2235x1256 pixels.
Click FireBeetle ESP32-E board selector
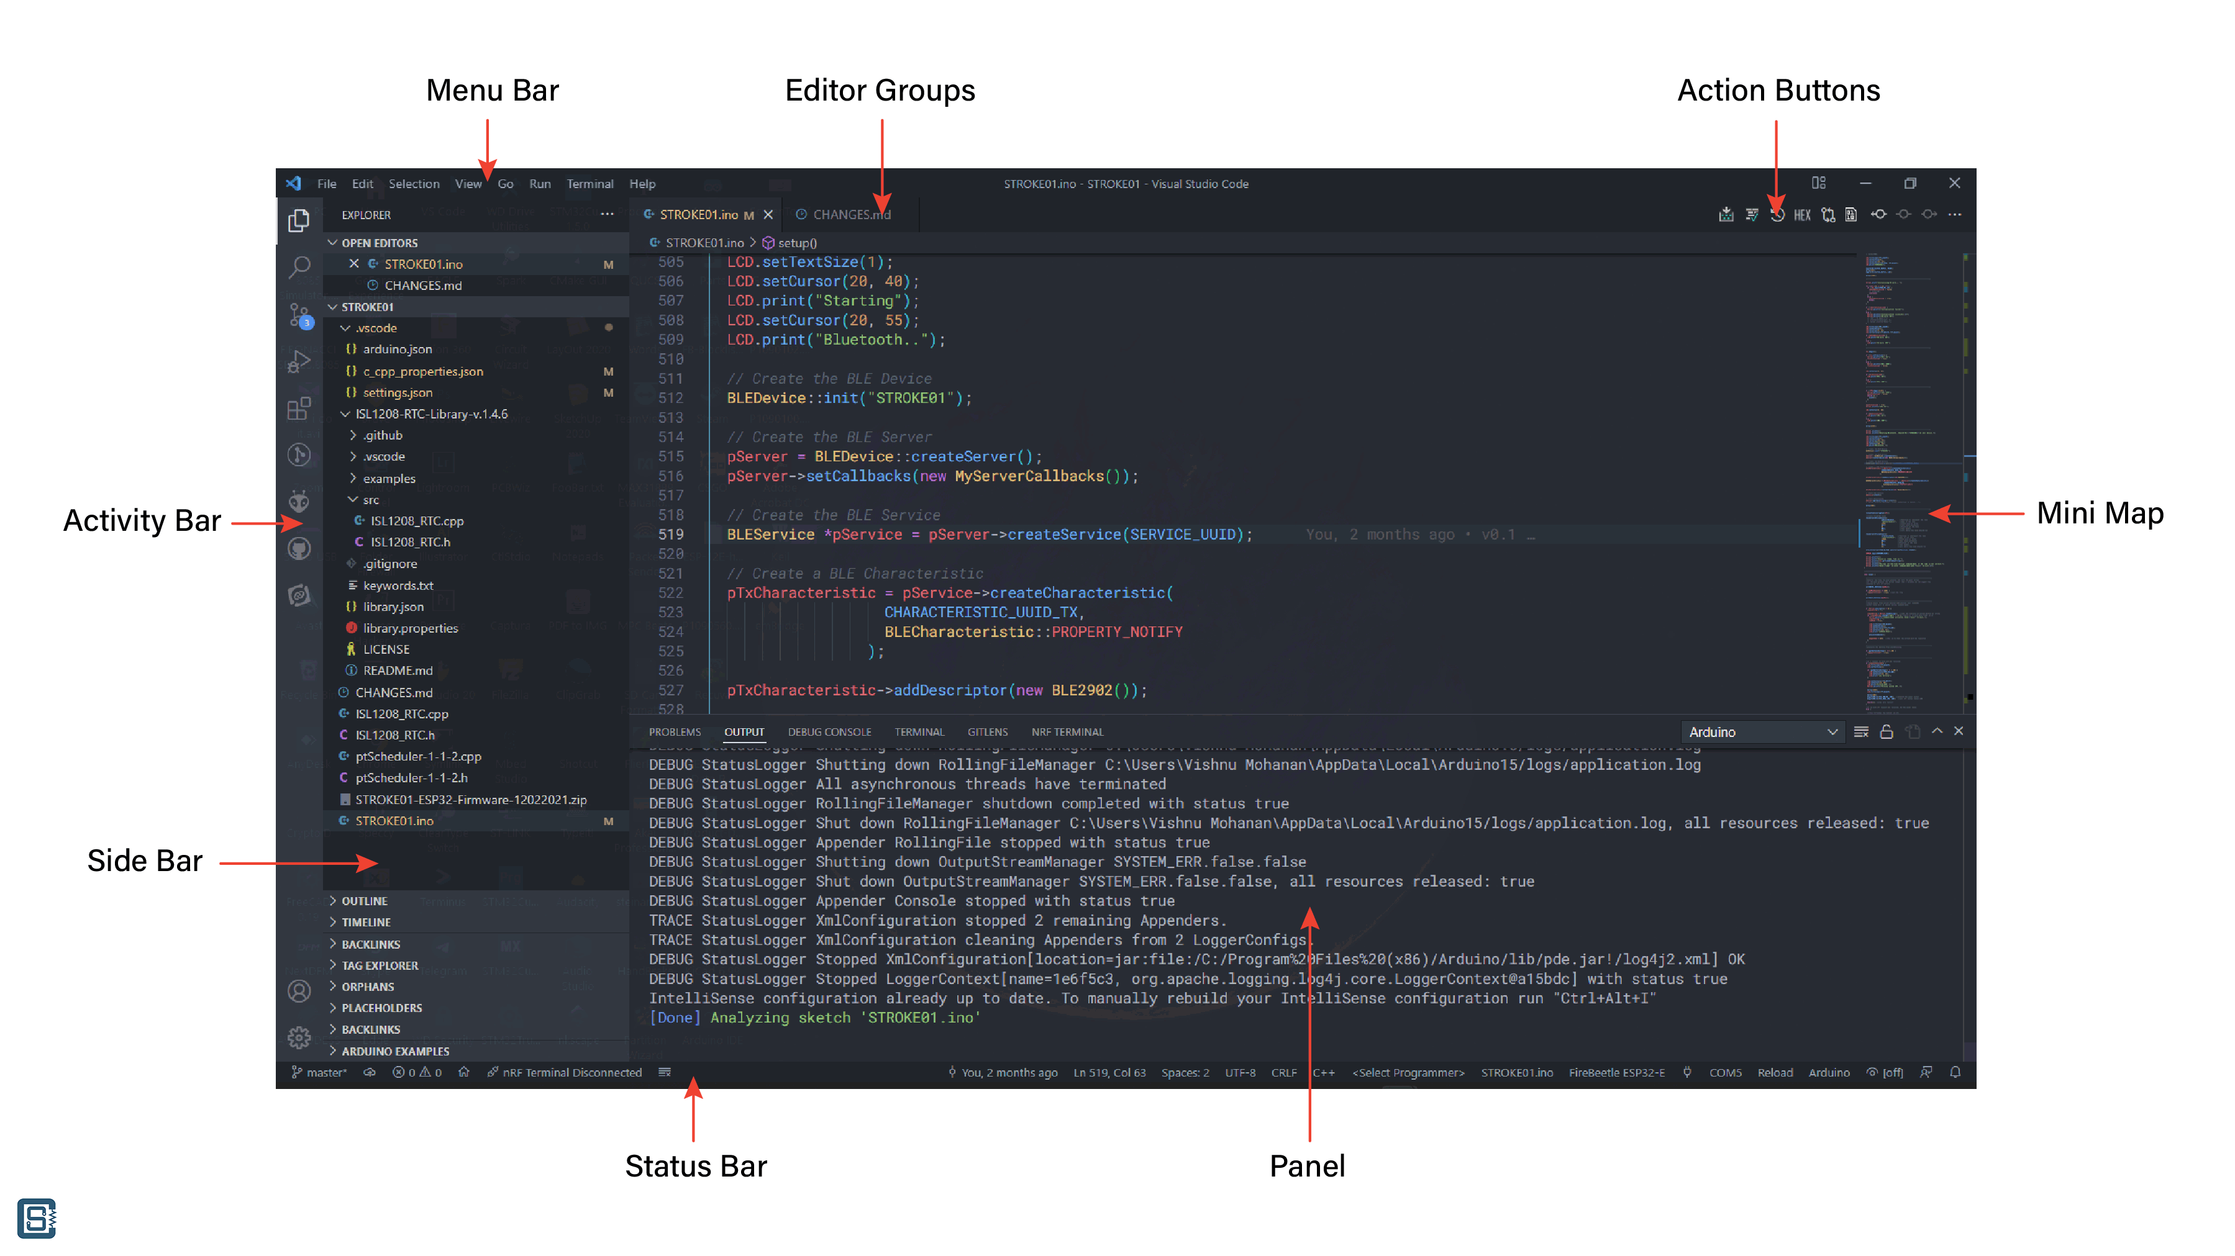tap(1616, 1072)
